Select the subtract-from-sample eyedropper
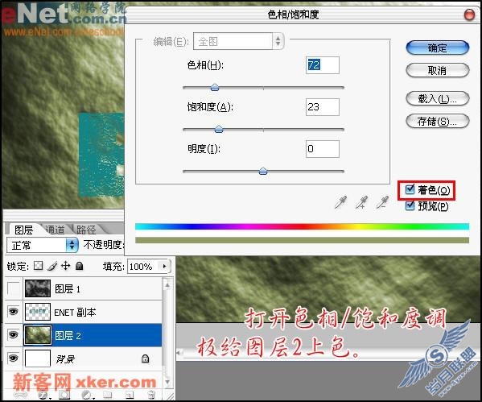Viewport: 482px width, 402px height. click(382, 202)
